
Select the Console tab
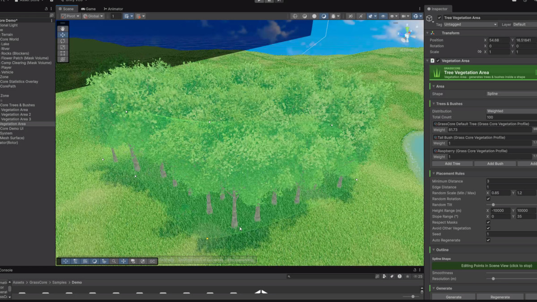click(x=6, y=270)
